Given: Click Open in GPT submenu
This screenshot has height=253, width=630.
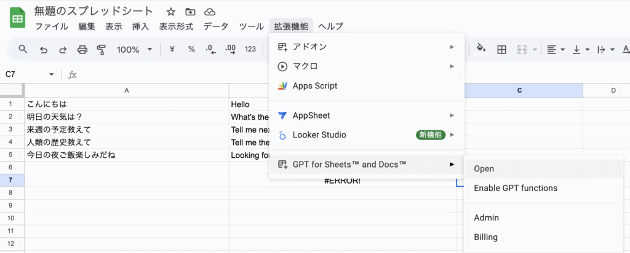Looking at the screenshot, I should tap(543, 169).
